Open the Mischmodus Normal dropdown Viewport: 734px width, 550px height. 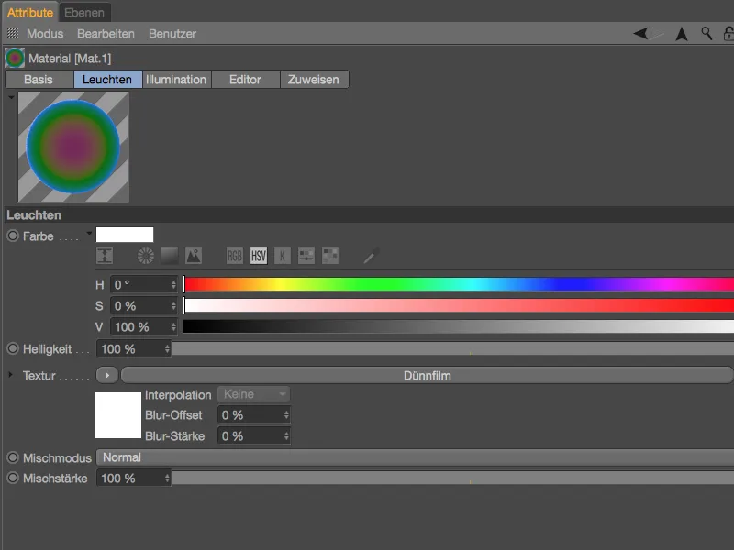click(416, 457)
